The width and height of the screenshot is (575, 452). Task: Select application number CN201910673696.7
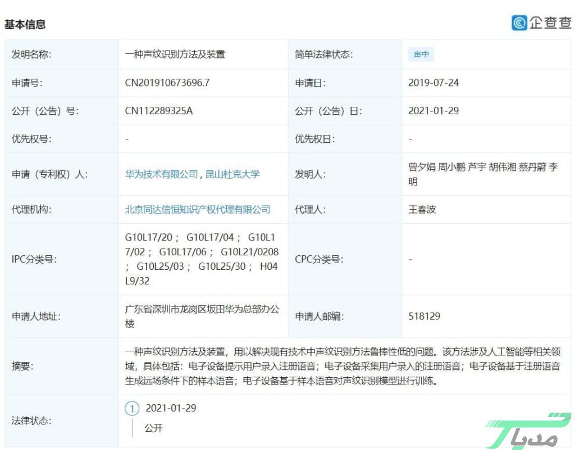(167, 83)
